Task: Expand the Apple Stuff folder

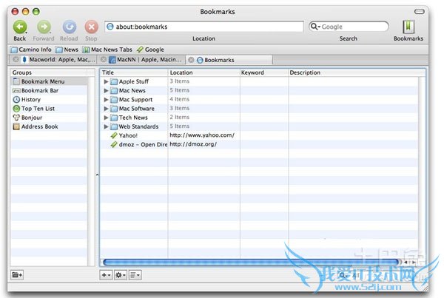Action: tap(106, 81)
